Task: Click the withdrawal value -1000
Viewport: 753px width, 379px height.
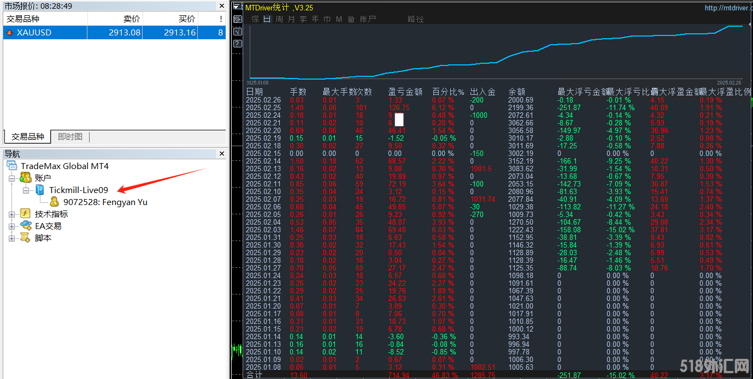Action: coord(479,115)
